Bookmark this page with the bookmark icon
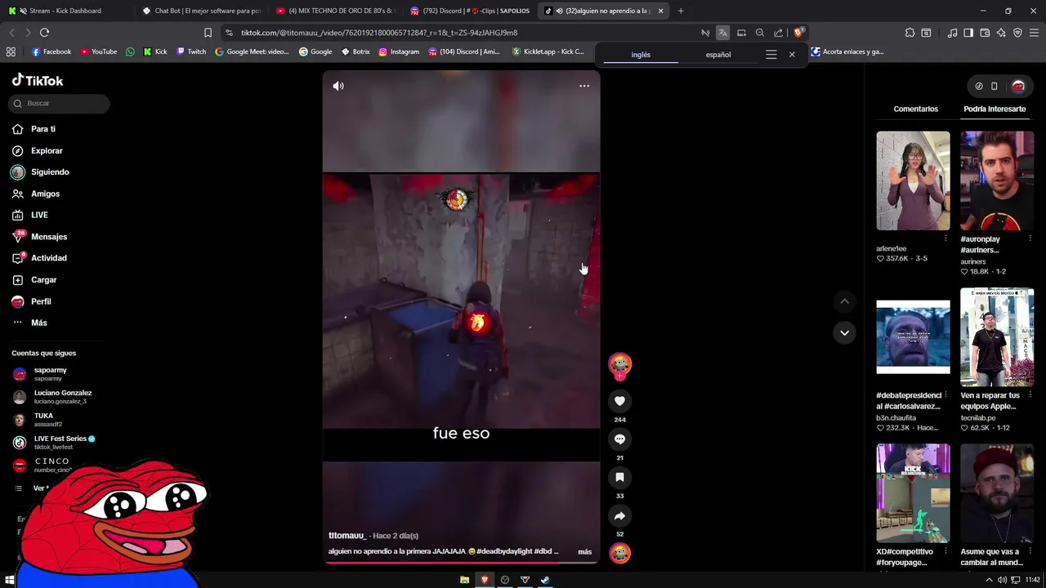 click(x=208, y=33)
